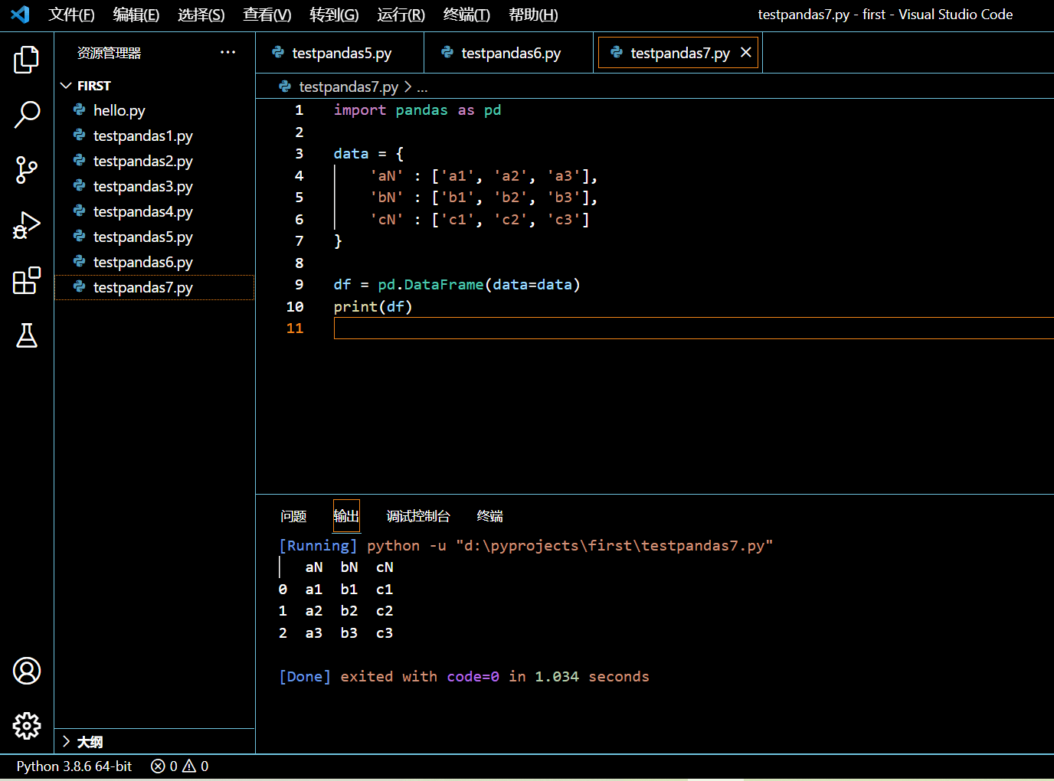Image resolution: width=1054 pixels, height=781 pixels.
Task: Click errors count icon in status bar
Action: (x=158, y=766)
